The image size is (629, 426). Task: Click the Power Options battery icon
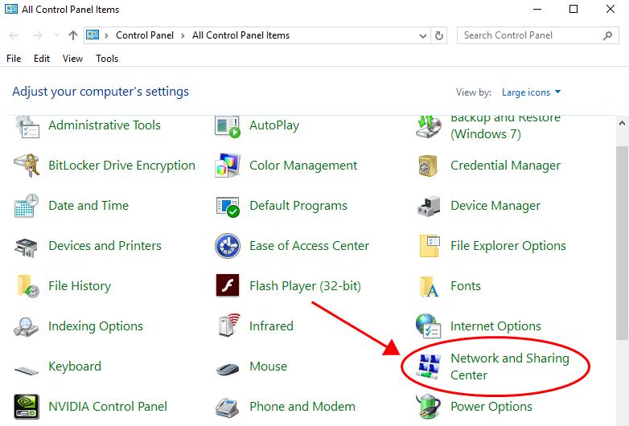[x=429, y=407]
